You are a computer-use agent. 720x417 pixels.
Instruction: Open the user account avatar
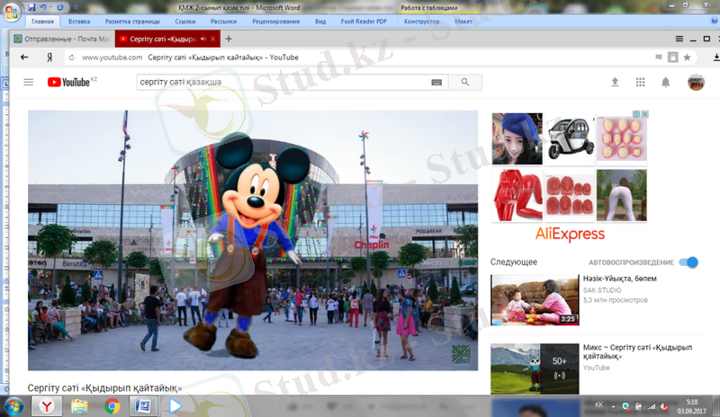tap(696, 82)
